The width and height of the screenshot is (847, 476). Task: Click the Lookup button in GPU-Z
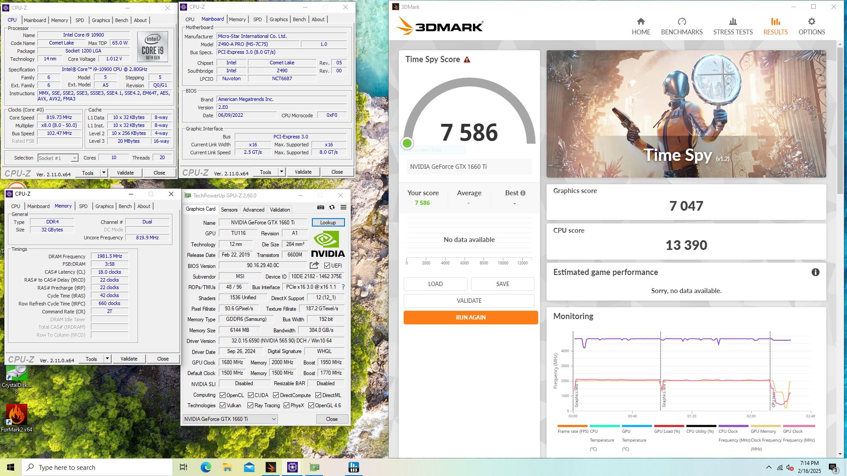(328, 223)
